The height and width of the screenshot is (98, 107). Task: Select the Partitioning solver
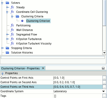(23, 25)
